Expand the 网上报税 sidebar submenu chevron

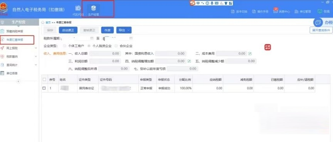coord(36,48)
